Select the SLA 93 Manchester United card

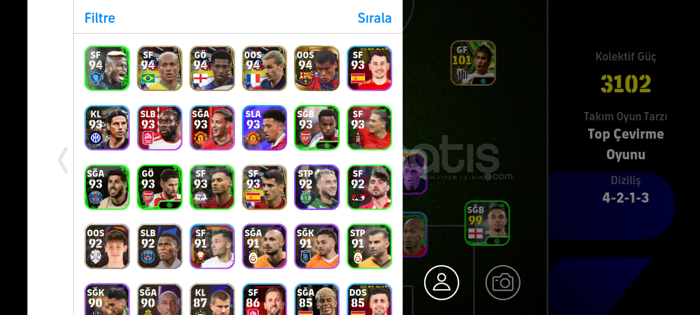coord(265,127)
